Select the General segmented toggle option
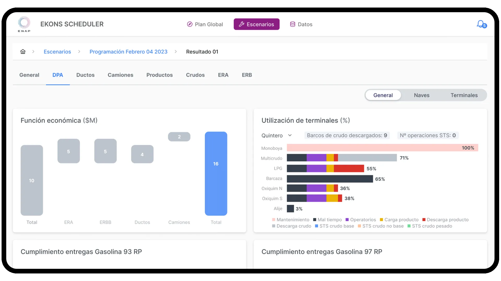 (x=383, y=95)
